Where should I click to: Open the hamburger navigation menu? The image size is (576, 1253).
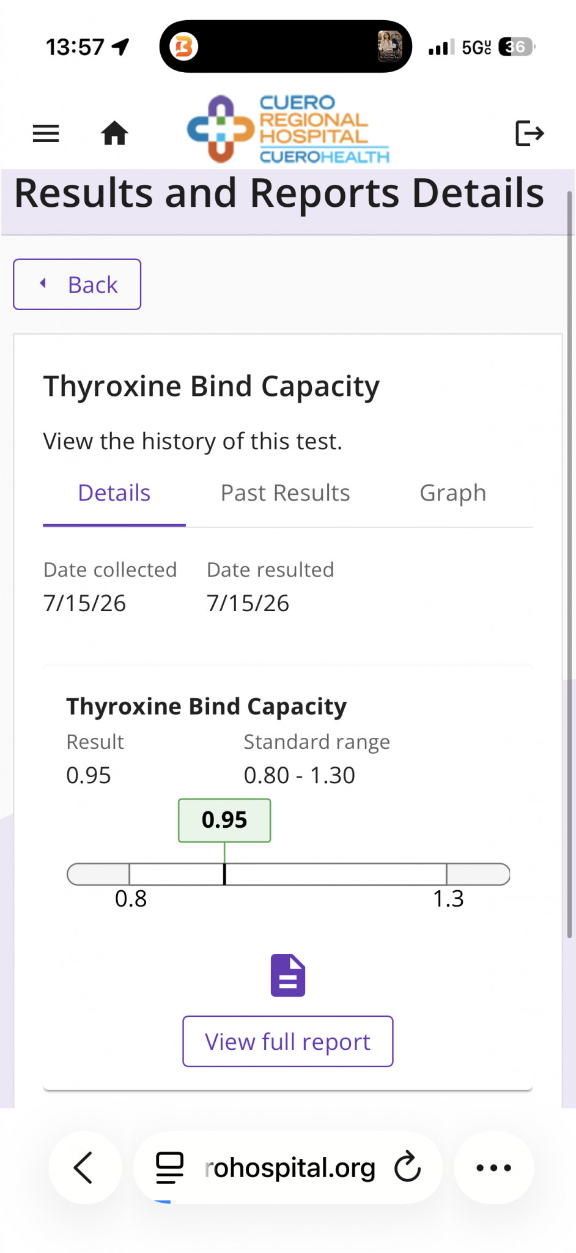click(x=46, y=133)
